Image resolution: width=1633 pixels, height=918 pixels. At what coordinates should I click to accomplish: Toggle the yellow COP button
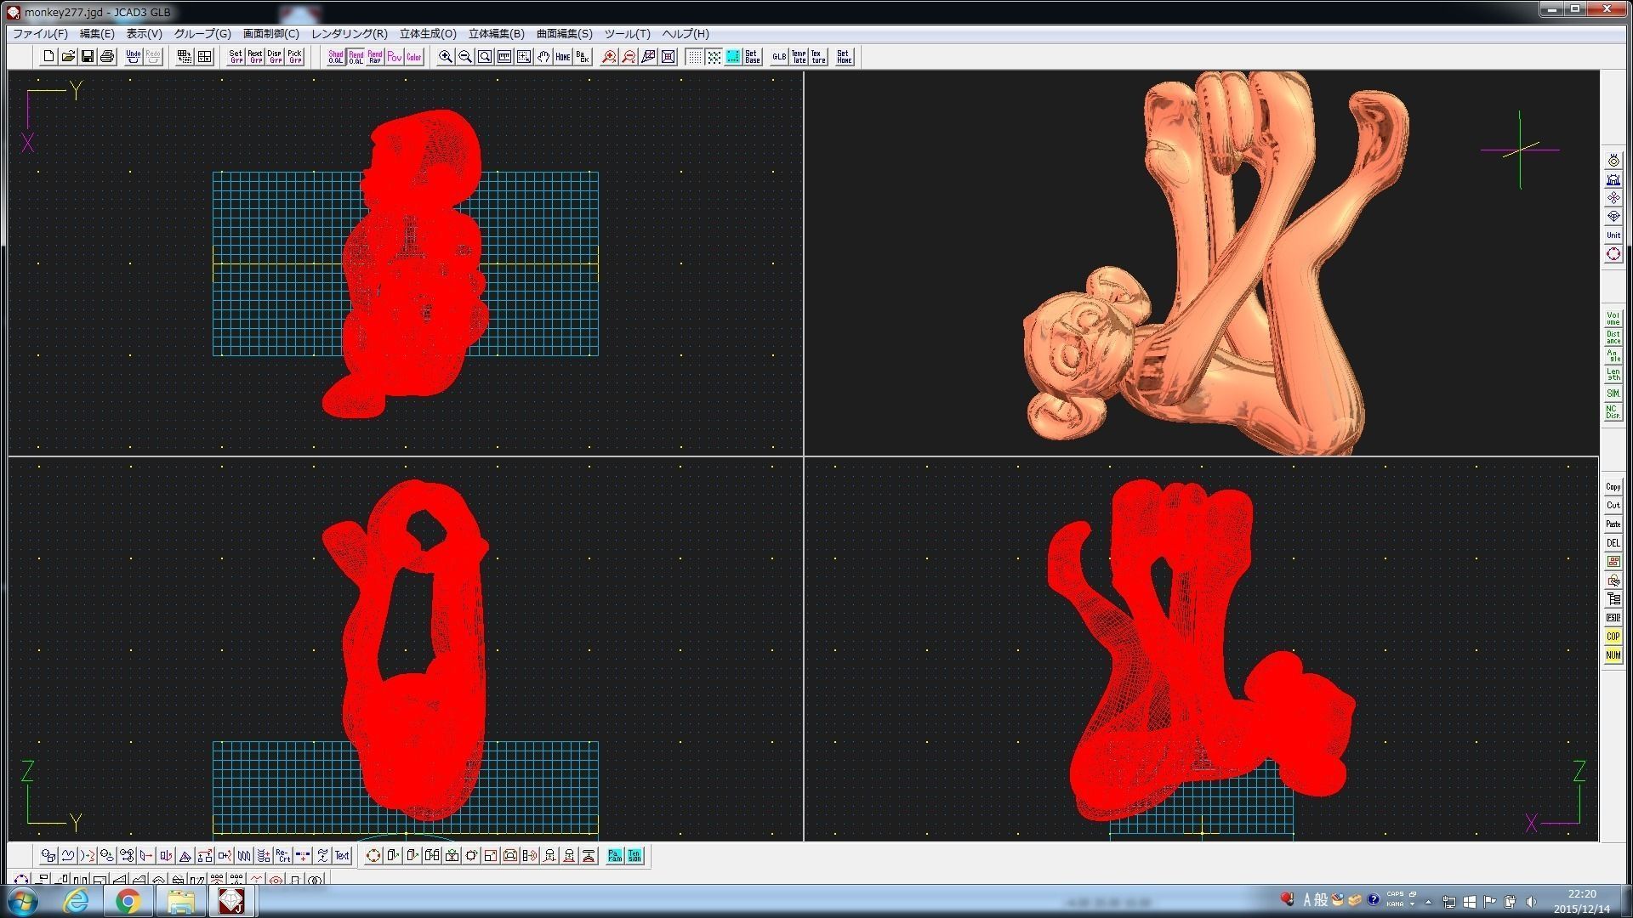point(1613,637)
